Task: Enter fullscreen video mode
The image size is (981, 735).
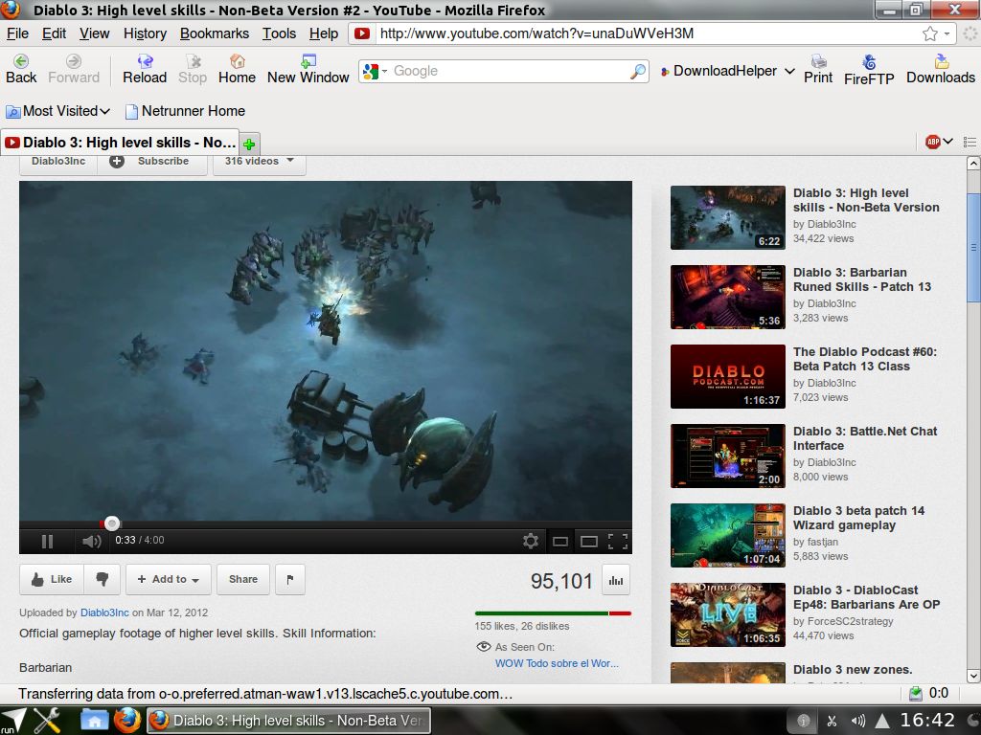Action: click(x=618, y=542)
